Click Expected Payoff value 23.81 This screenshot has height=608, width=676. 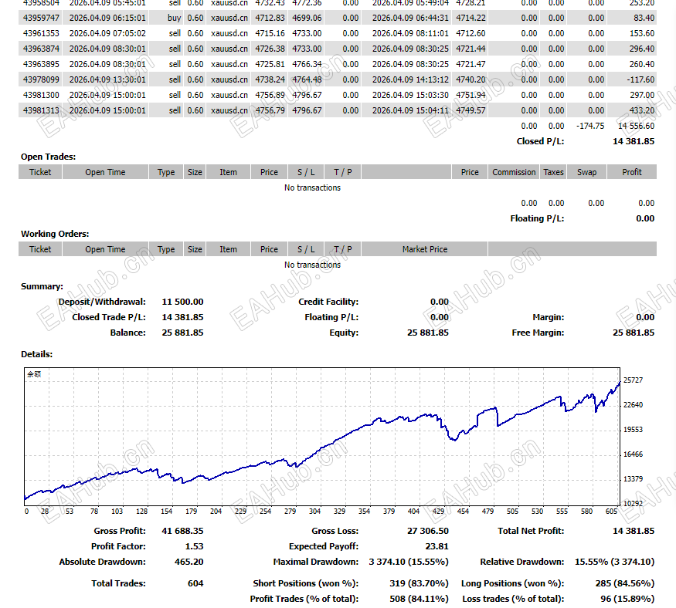point(437,546)
